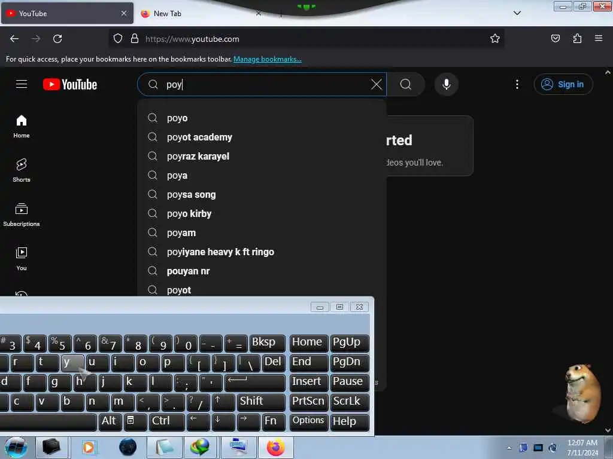Tap up arrow key on keyboard
The width and height of the screenshot is (613, 459).
pyautogui.click(x=223, y=402)
